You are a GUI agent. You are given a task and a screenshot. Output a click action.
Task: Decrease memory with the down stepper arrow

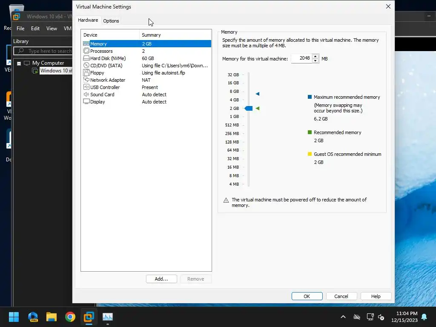tap(316, 60)
